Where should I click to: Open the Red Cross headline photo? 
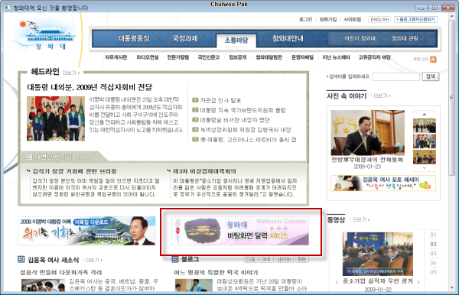click(56, 118)
